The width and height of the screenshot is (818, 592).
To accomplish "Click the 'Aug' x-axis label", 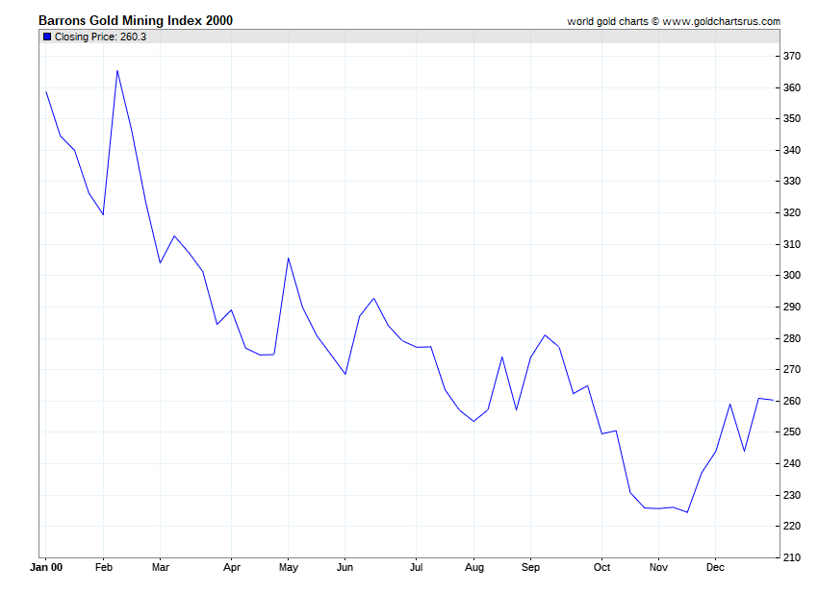I will (x=473, y=568).
